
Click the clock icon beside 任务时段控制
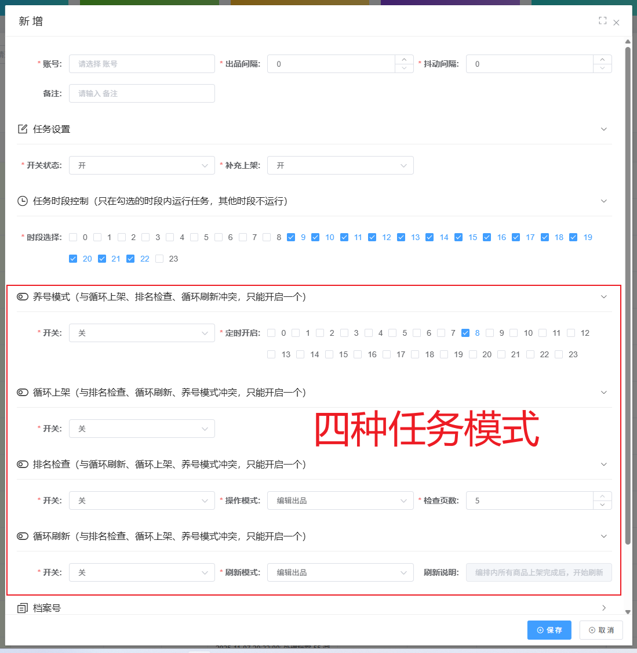click(21, 201)
